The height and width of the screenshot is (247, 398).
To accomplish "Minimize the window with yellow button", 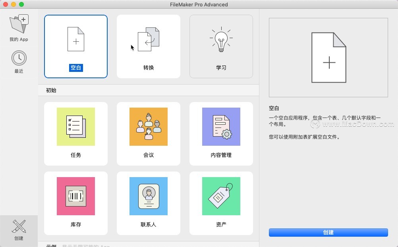I will click(14, 4).
